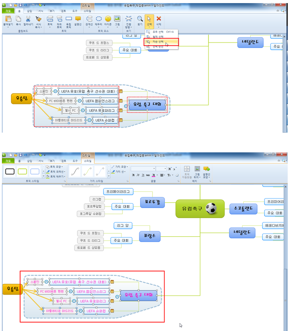Select 우승팀 topic in top window
This screenshot has height=331, width=290.
pyautogui.click(x=22, y=99)
